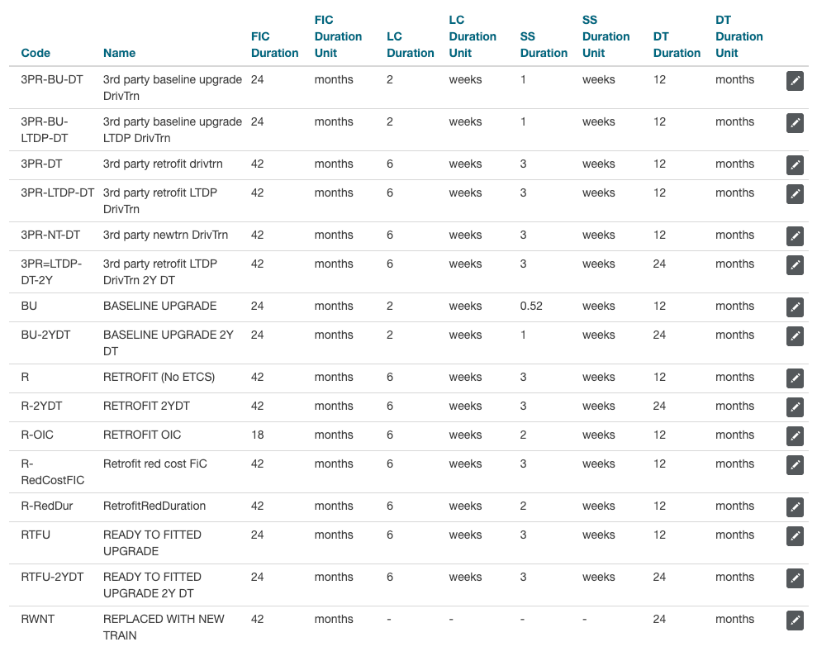
Task: Sort by the Code column header
Action: point(36,53)
